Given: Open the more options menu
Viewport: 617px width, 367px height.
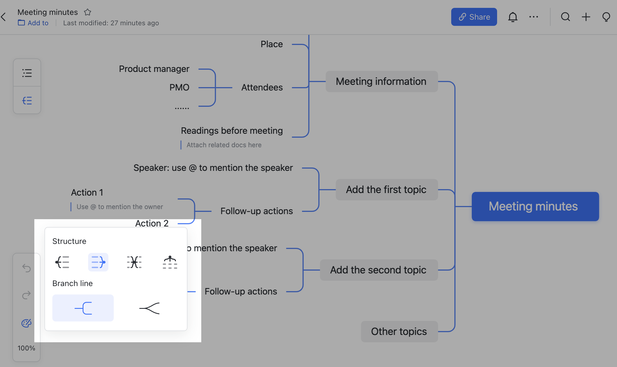Looking at the screenshot, I should 534,17.
